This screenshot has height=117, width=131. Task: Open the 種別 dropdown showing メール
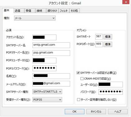(x=35, y=18)
